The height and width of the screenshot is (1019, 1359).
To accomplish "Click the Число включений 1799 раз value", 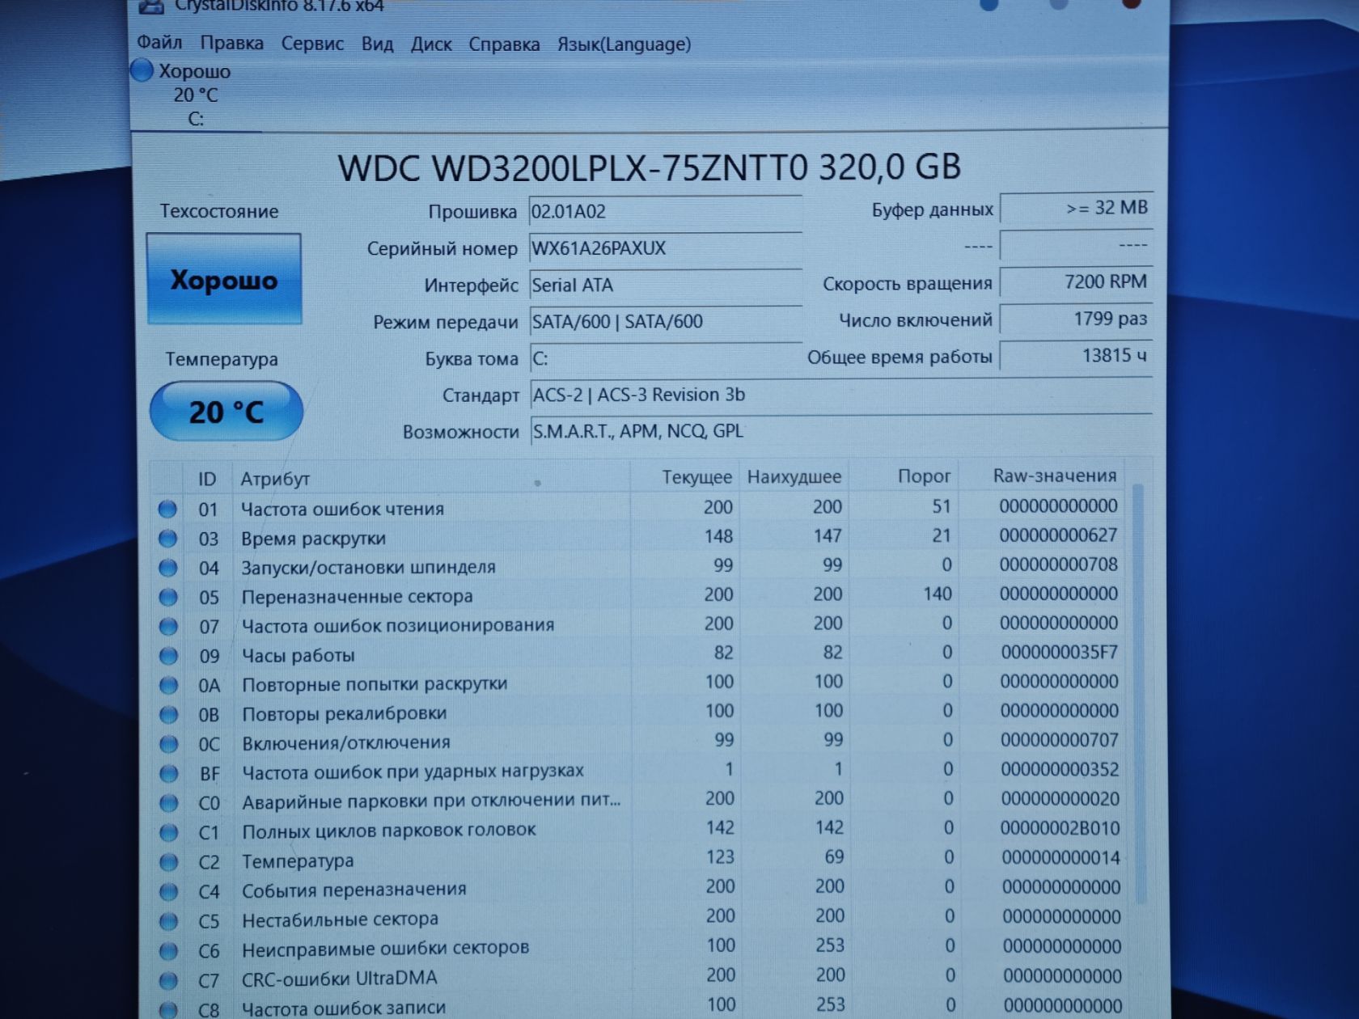I will coord(1076,319).
